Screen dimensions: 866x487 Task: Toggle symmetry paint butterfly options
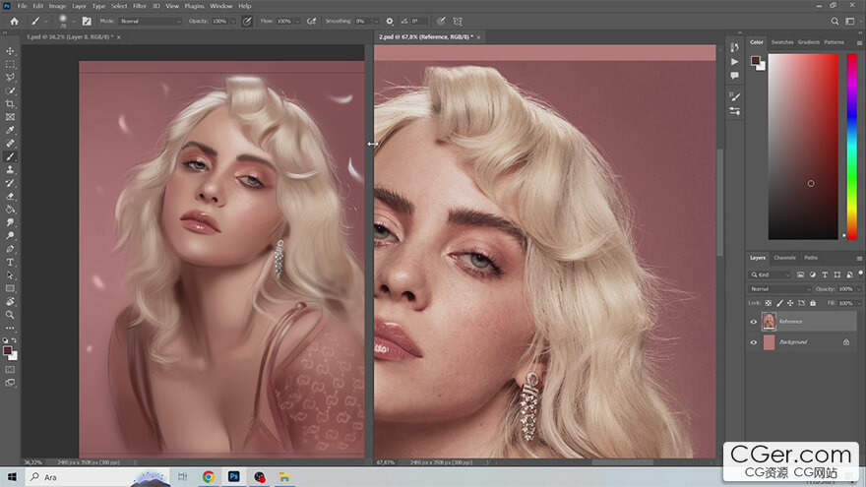[458, 21]
